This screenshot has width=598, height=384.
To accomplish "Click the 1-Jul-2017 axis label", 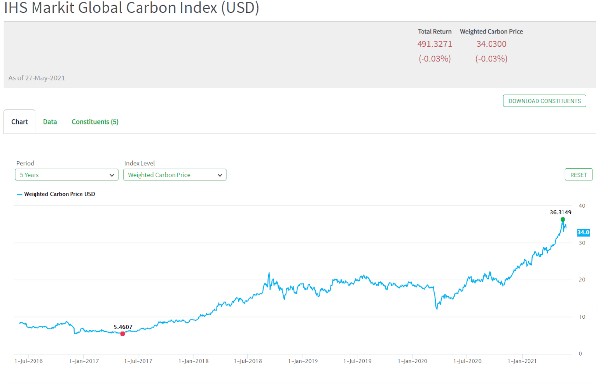I will tap(138, 361).
